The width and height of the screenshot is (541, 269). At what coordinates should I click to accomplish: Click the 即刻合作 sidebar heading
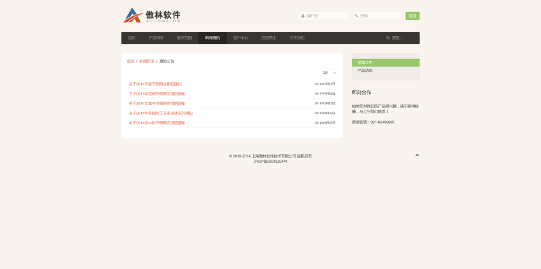coord(362,92)
